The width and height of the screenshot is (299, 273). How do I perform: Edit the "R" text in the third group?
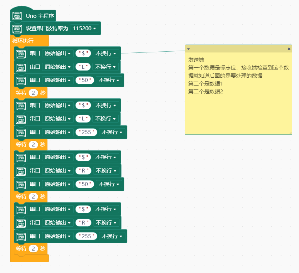(x=83, y=171)
